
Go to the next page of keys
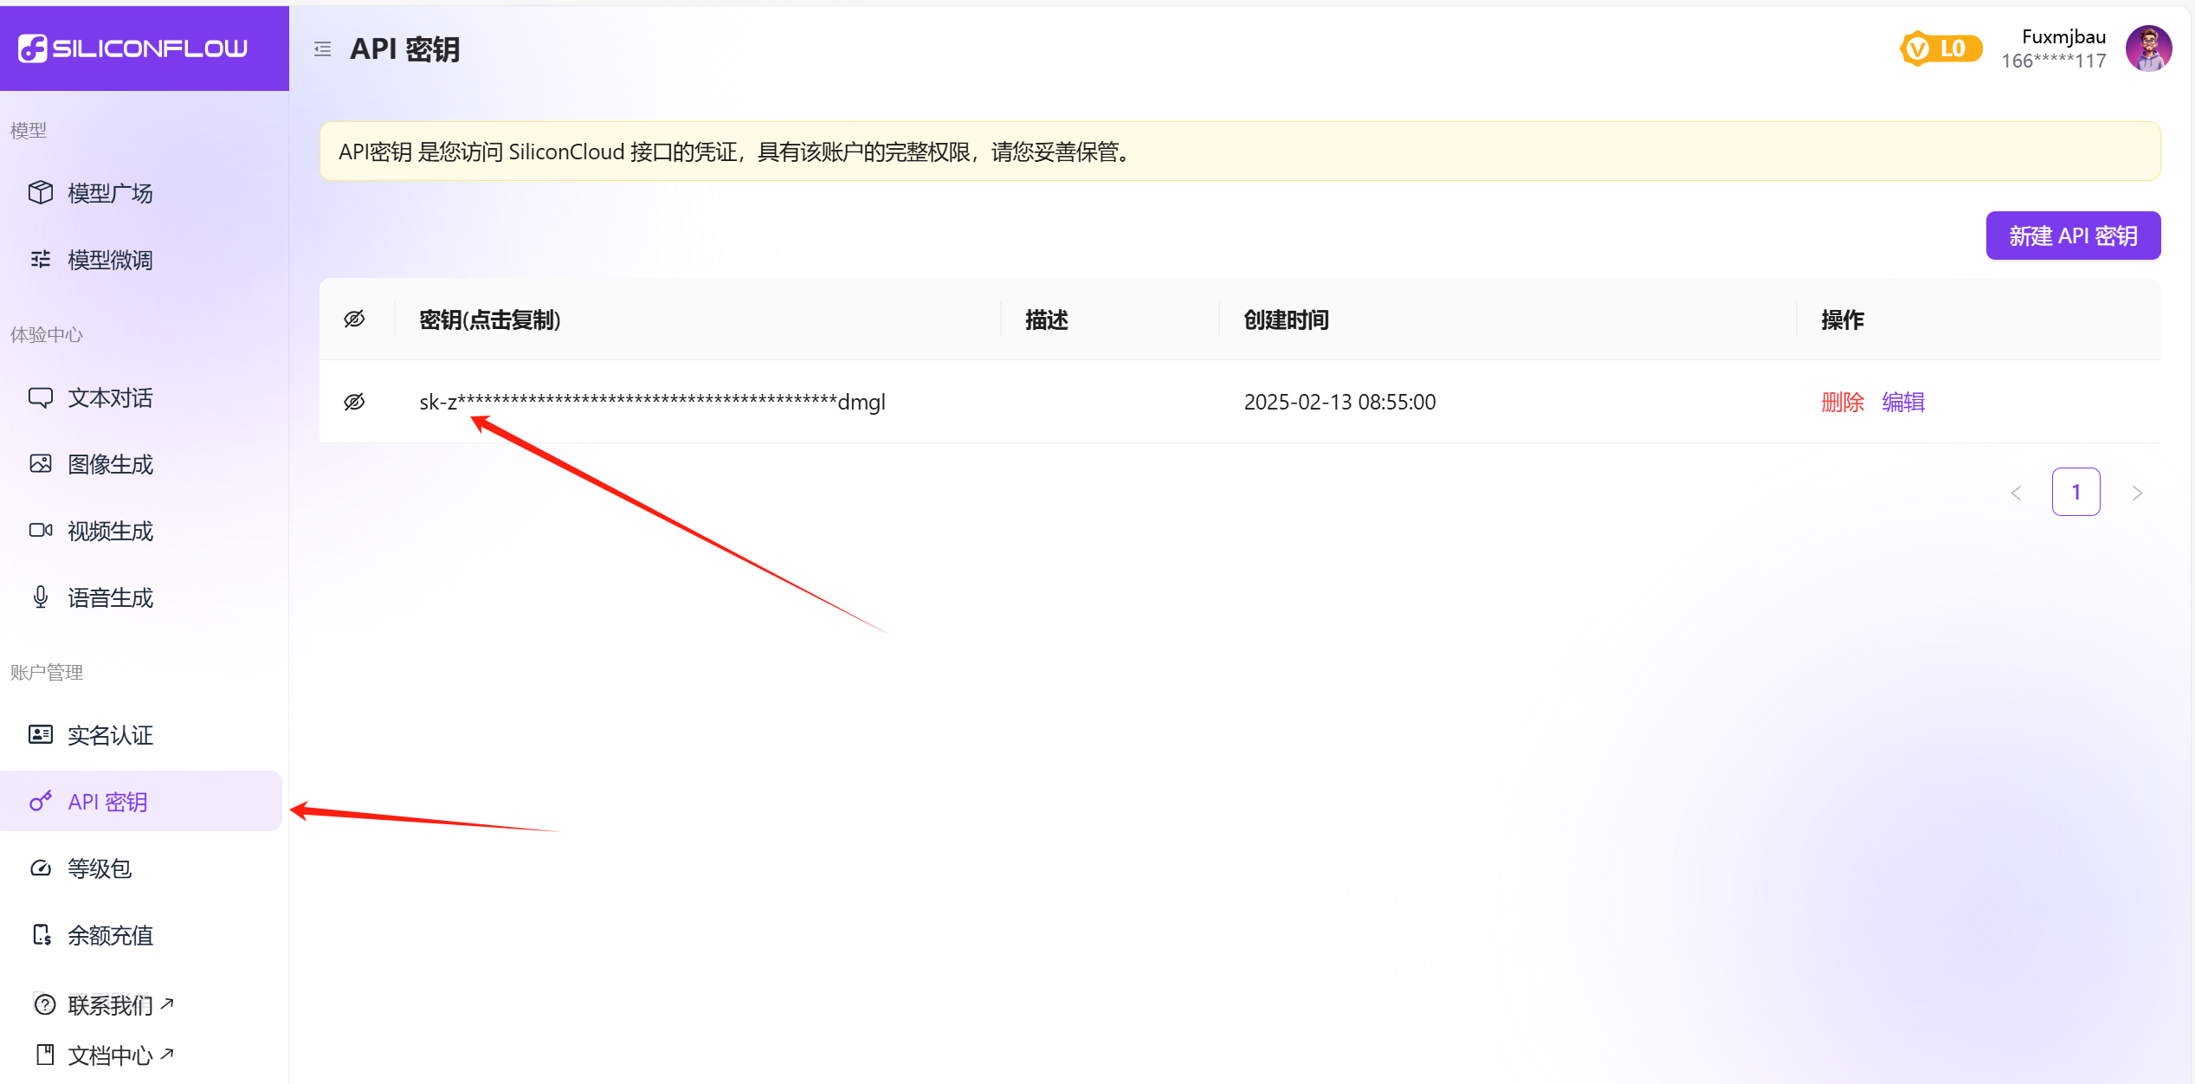point(2137,493)
